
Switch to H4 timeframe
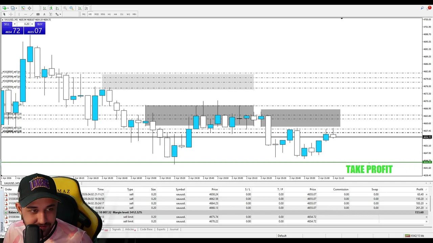(x=115, y=14)
